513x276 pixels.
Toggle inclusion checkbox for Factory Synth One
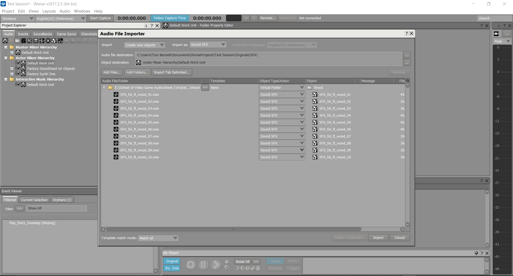coord(18,74)
